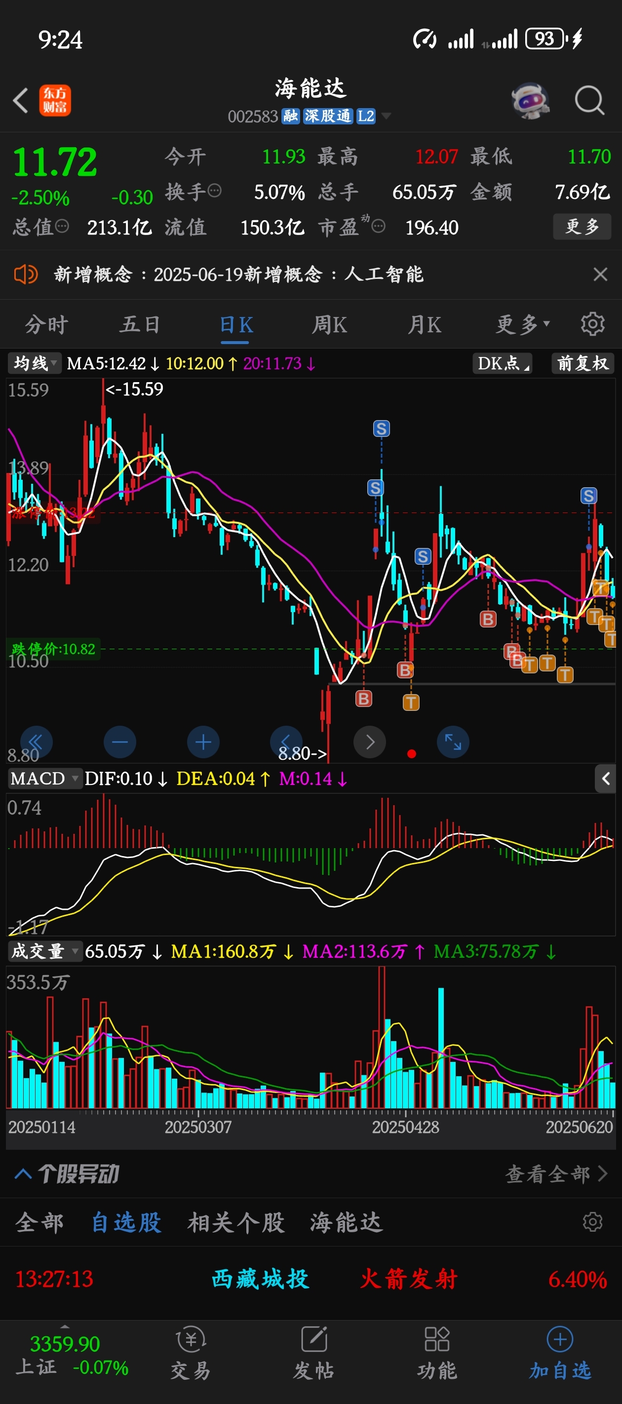Select 自选股 filter tab
This screenshot has height=1404, width=622.
pyautogui.click(x=126, y=1222)
